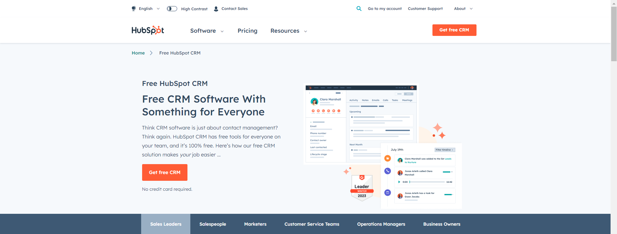Expand the Resources menu
The height and width of the screenshot is (234, 617).
point(289,31)
